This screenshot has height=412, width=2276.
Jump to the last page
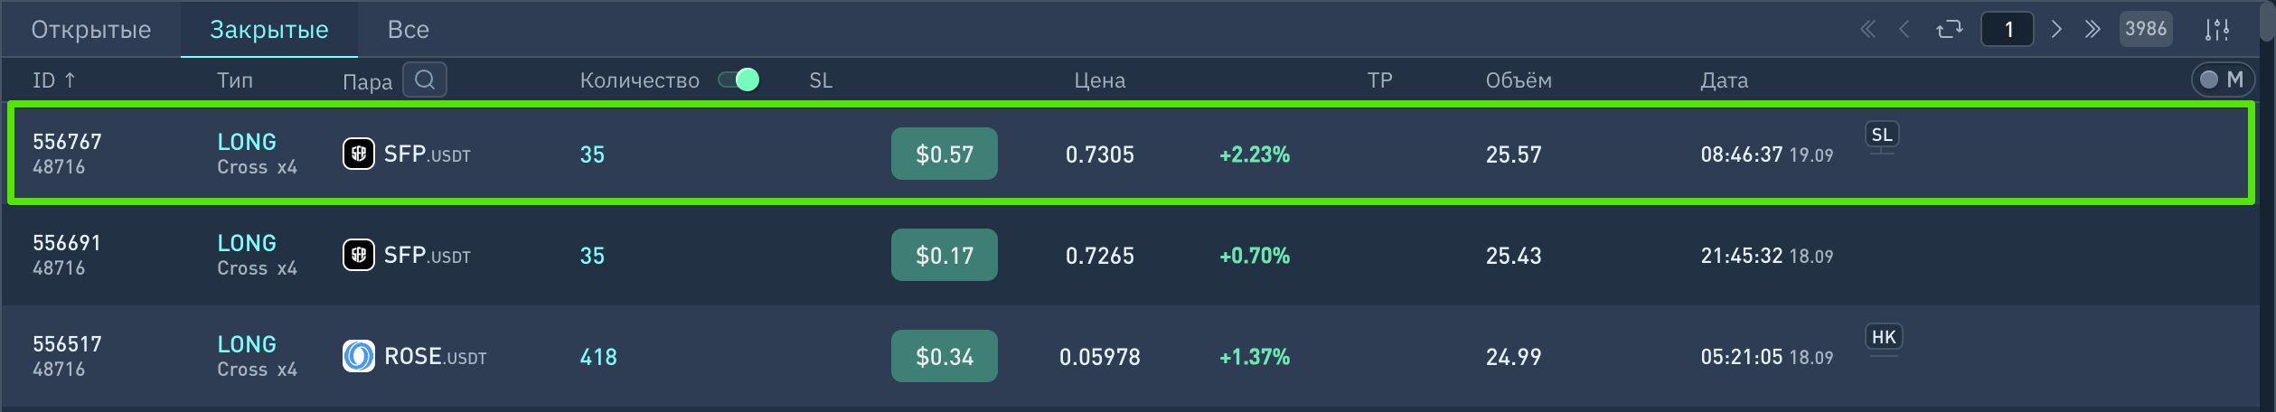tap(2092, 30)
